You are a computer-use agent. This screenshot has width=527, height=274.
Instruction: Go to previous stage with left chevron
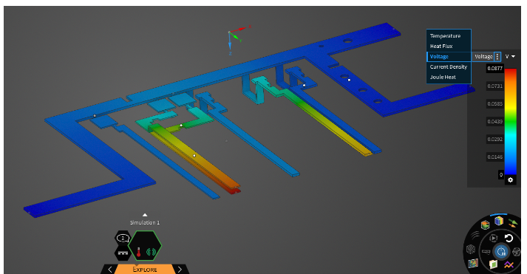click(110, 270)
